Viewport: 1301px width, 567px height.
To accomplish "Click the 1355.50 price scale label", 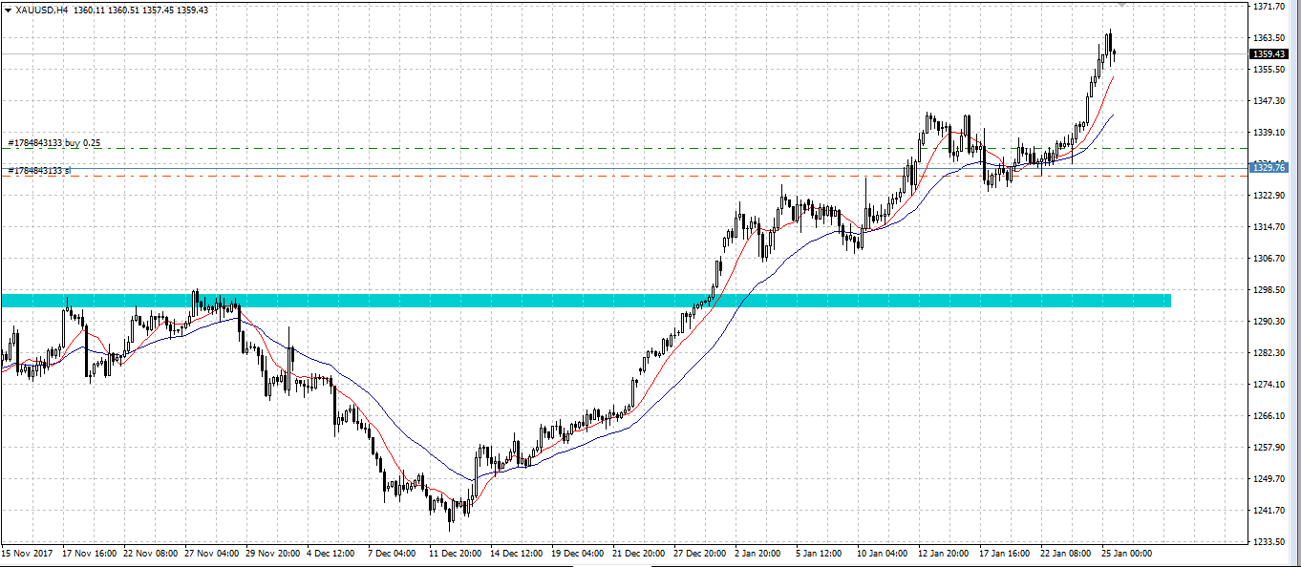I will pyautogui.click(x=1268, y=70).
